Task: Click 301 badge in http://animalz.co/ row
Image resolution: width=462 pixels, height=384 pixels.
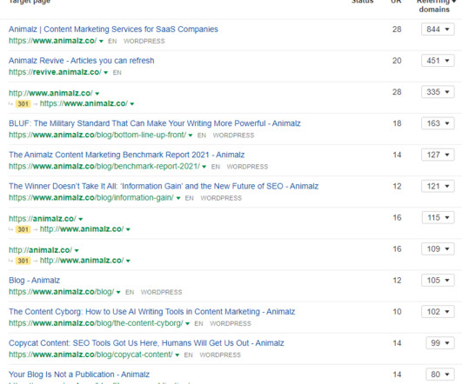Action: (x=23, y=261)
